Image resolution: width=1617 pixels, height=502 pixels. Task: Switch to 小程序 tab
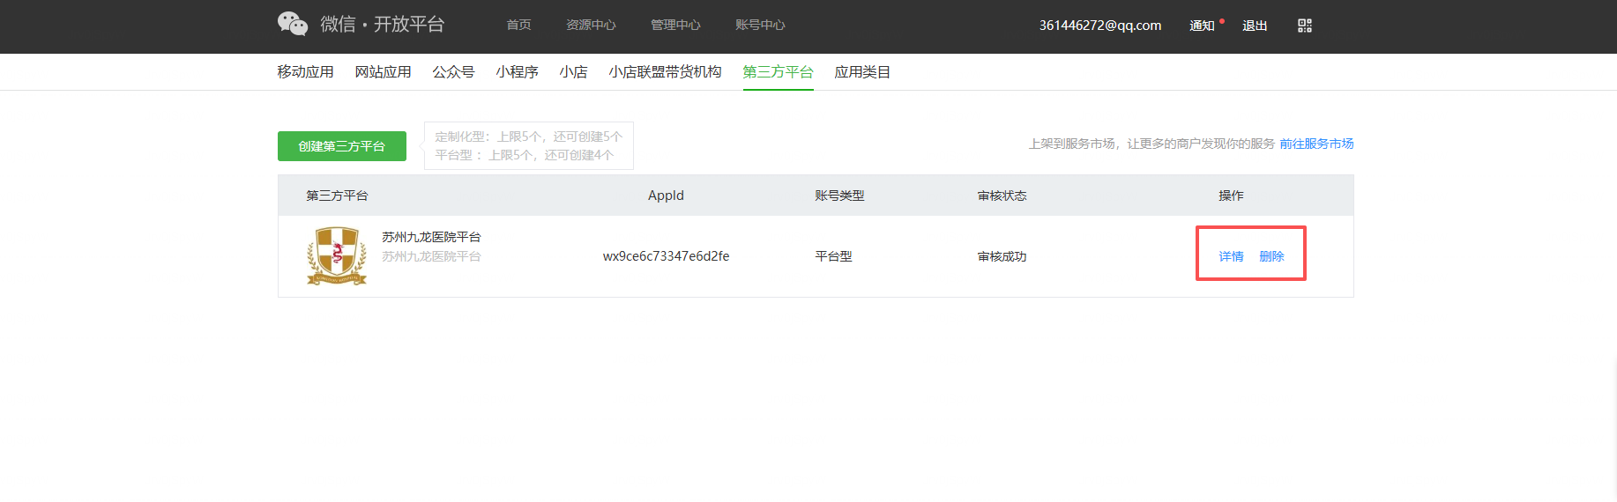(517, 72)
